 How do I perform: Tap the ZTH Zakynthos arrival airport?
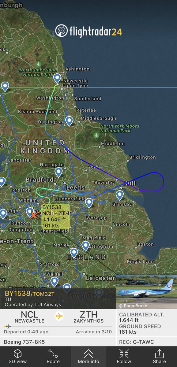[88, 317]
